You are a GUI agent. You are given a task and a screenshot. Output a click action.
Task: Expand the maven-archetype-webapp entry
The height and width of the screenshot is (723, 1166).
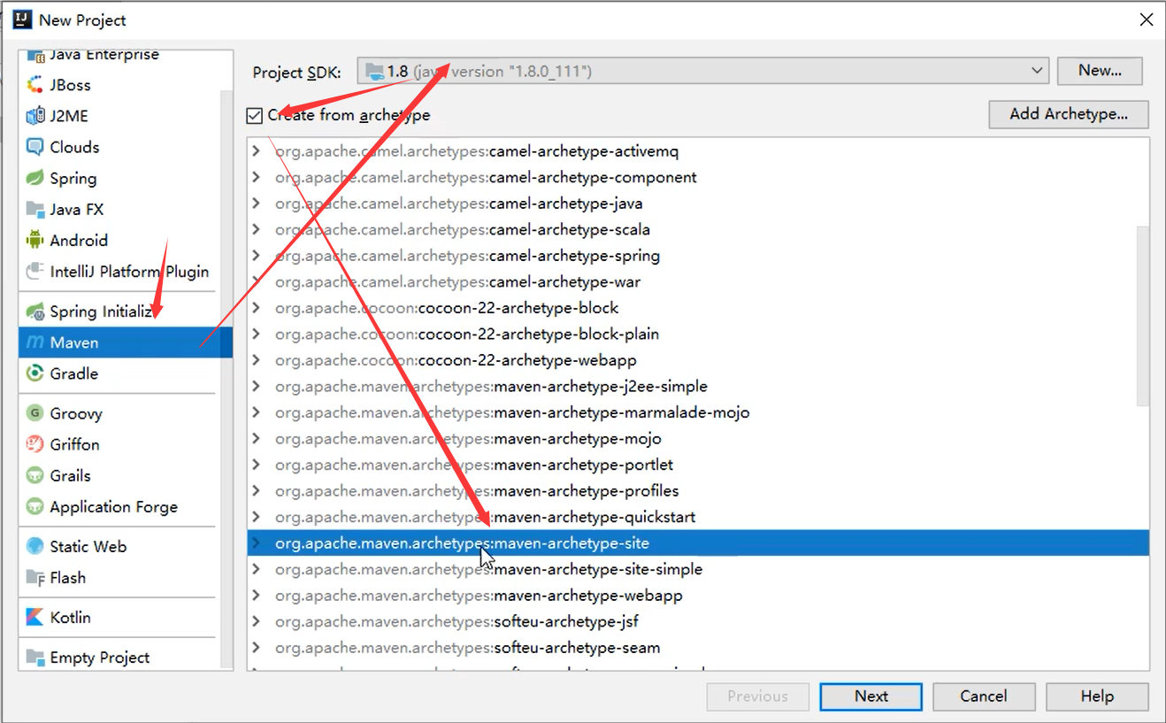tap(257, 596)
